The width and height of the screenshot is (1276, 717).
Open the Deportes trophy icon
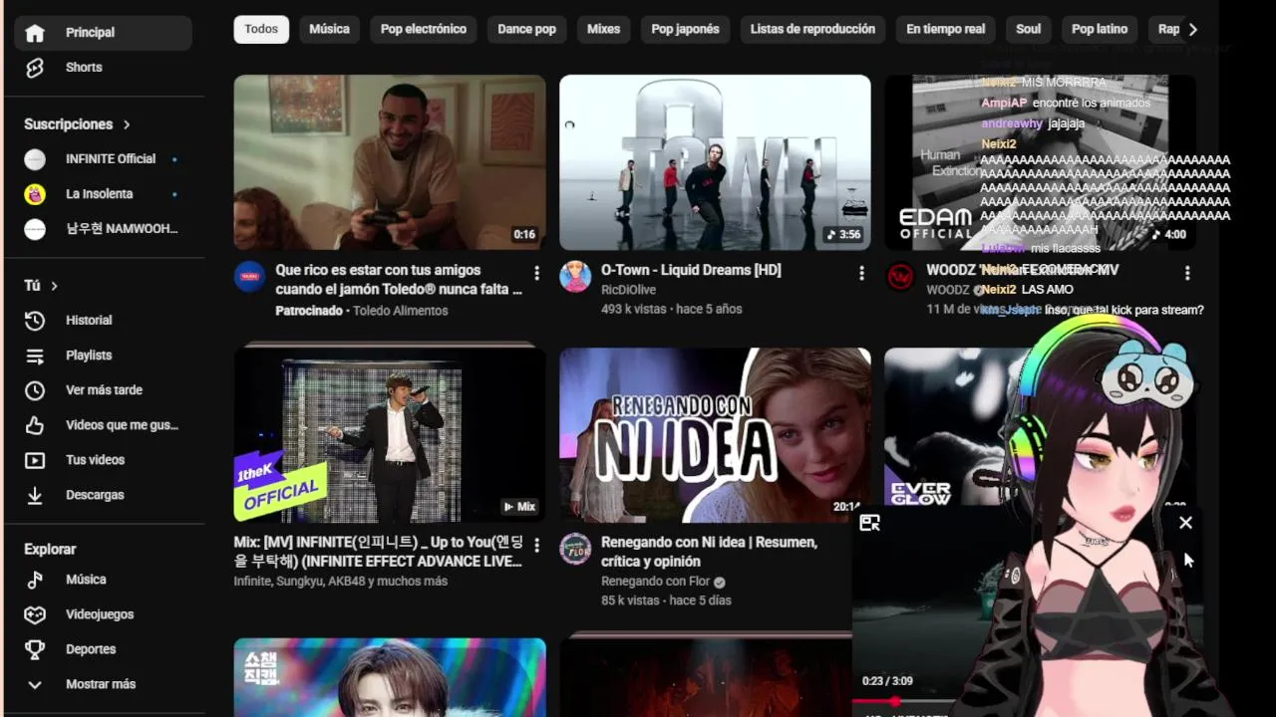[35, 649]
